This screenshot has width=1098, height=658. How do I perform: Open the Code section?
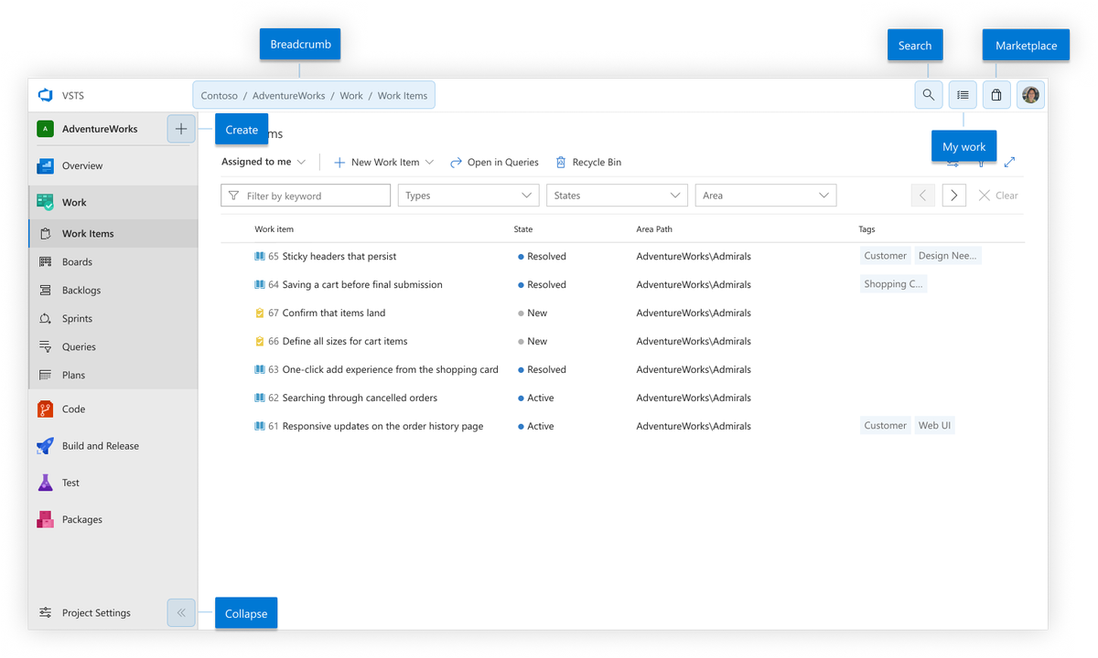click(113, 409)
